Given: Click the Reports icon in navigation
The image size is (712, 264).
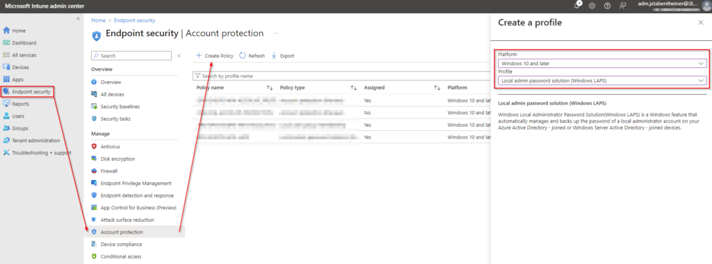Looking at the screenshot, I should pyautogui.click(x=6, y=104).
